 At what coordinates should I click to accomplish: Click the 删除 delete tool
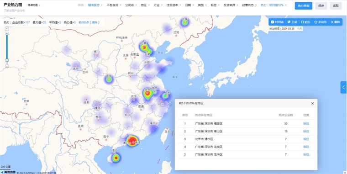[x=335, y=22]
